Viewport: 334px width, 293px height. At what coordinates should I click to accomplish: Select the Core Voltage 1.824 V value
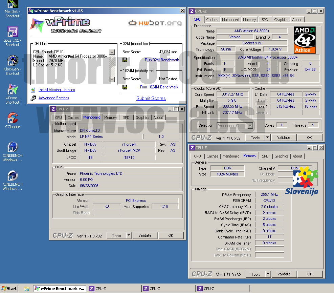pos(275,49)
